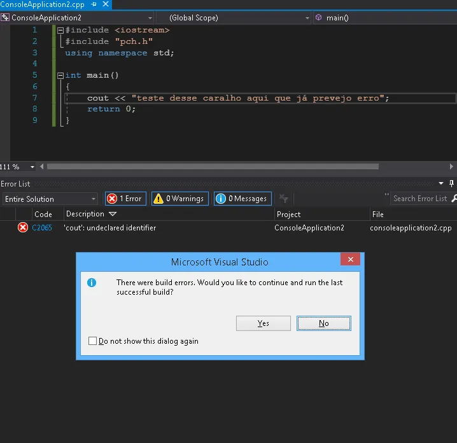Collapse the int main() code block

[60, 75]
